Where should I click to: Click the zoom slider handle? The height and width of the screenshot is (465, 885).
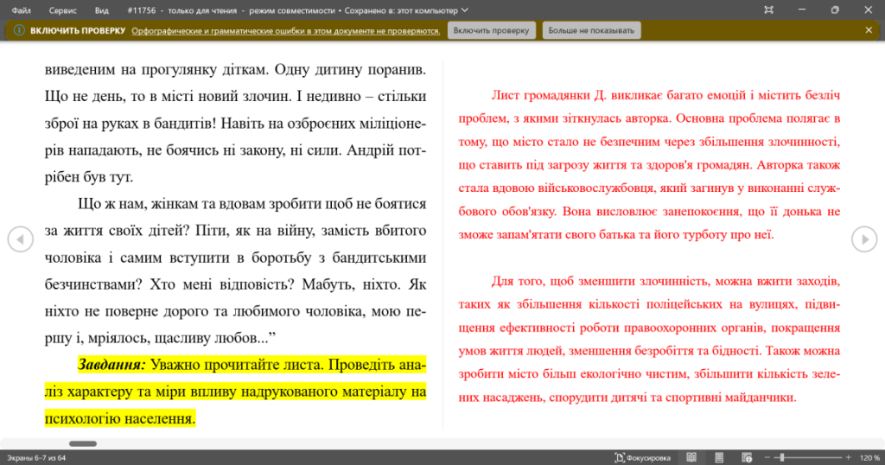[781, 457]
